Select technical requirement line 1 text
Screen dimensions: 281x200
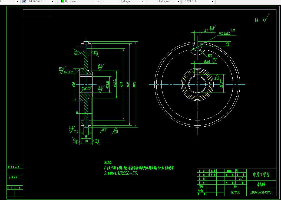point(139,168)
